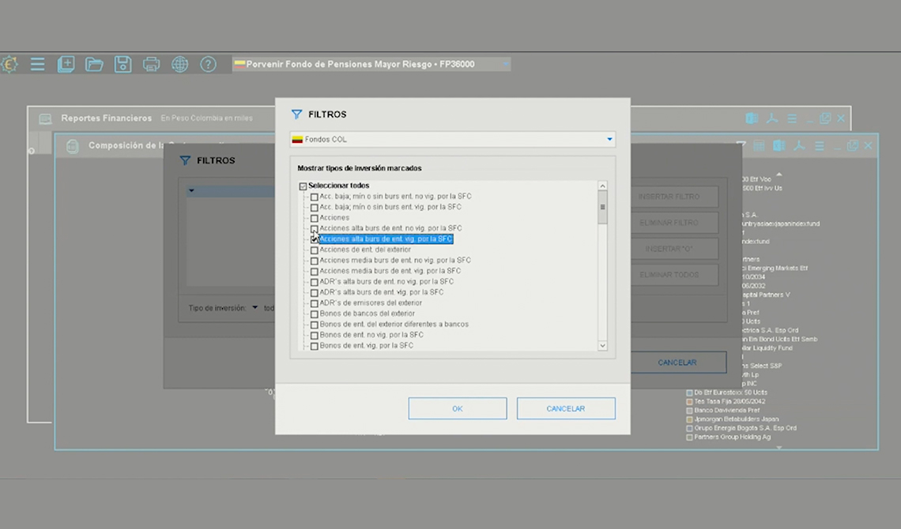Click funnel icon in front FILTROS dialog
Screen dimensions: 901x529
pyautogui.click(x=296, y=114)
